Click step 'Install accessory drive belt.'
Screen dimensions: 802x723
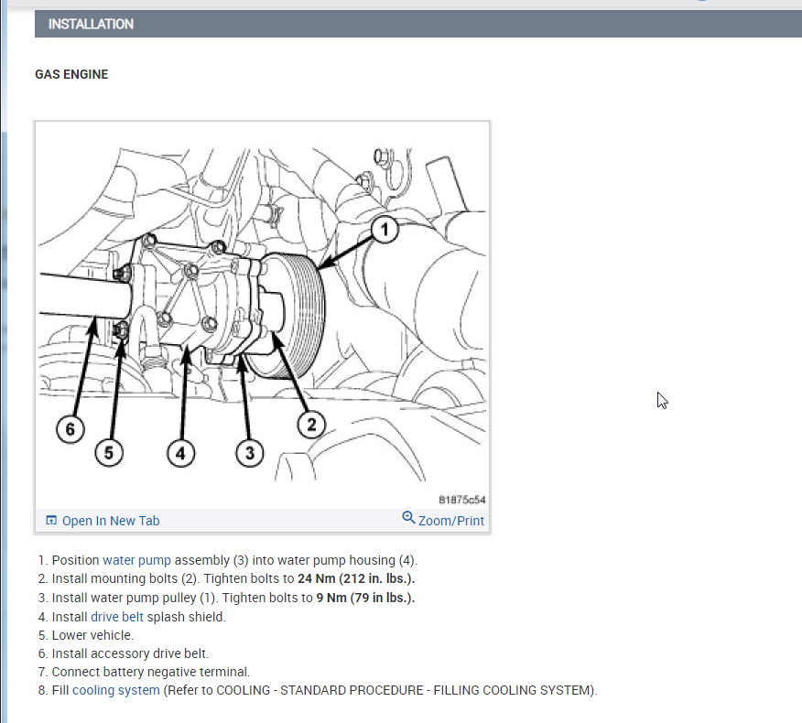tap(130, 654)
